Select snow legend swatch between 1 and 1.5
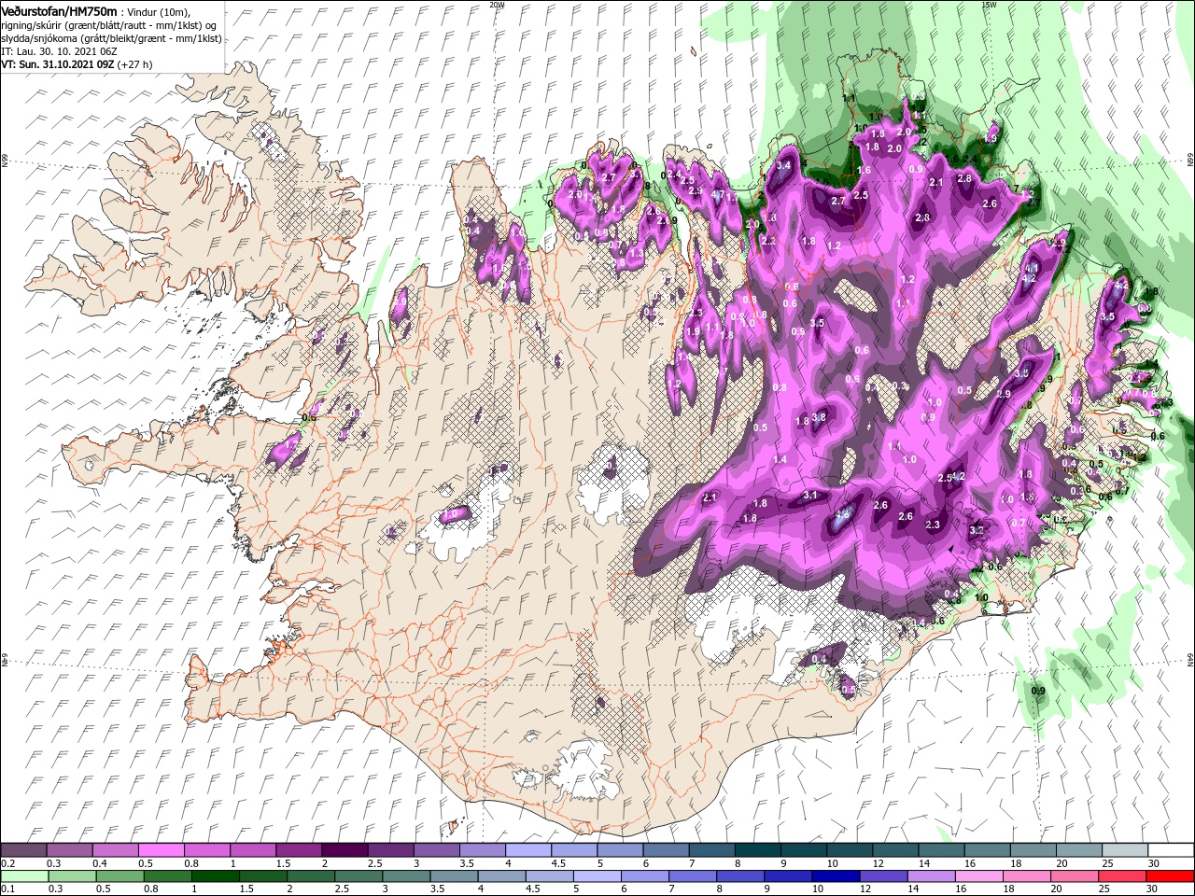 (x=252, y=850)
